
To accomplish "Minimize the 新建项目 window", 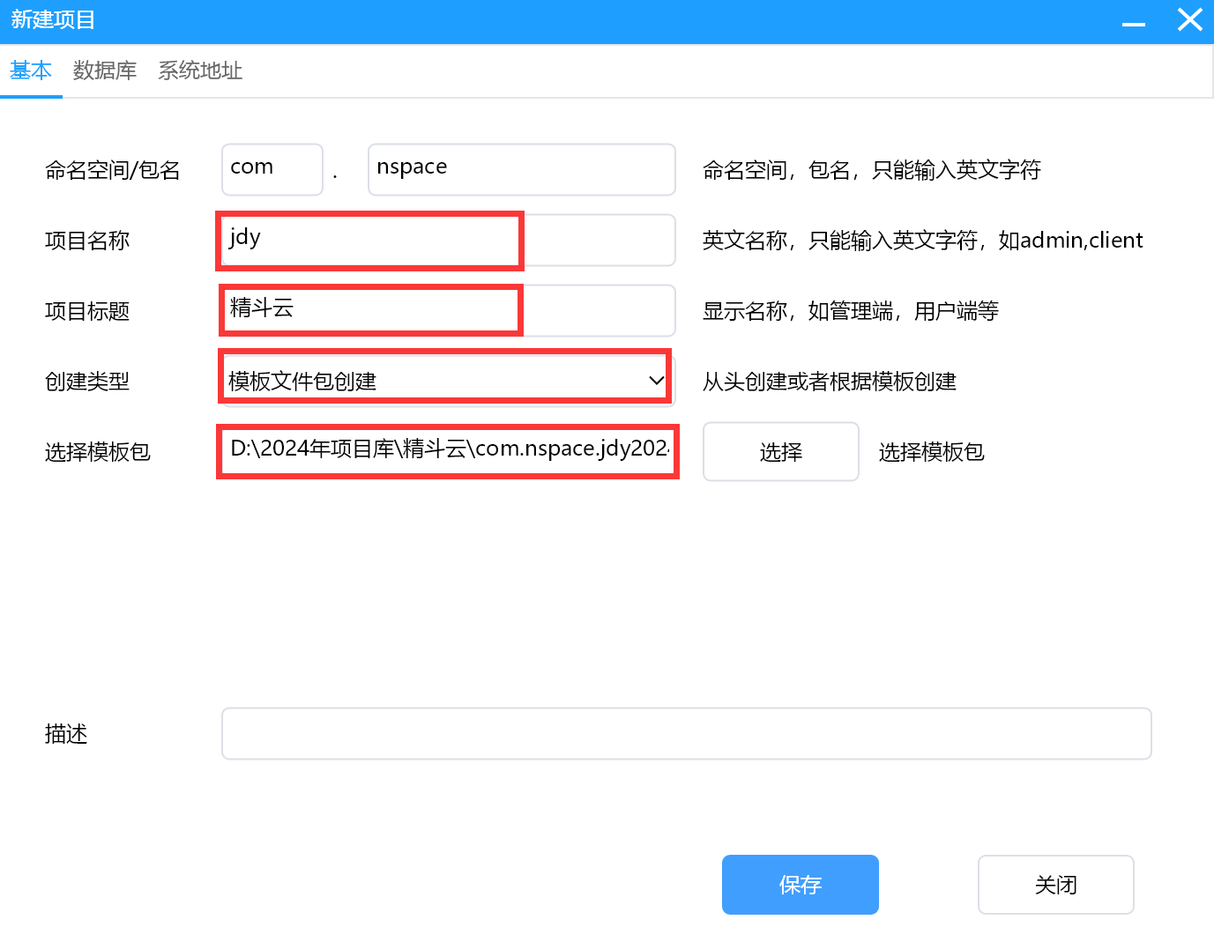I will (x=1133, y=22).
